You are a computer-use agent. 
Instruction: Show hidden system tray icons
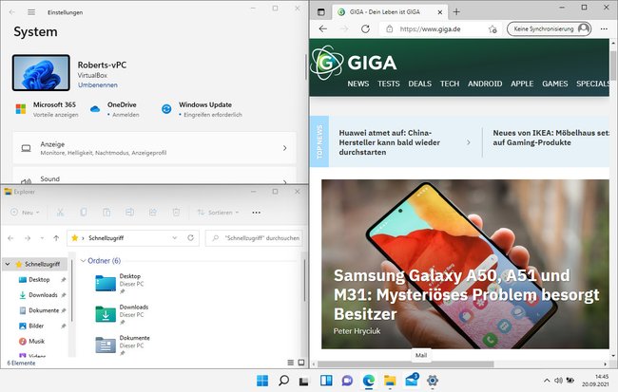click(547, 381)
